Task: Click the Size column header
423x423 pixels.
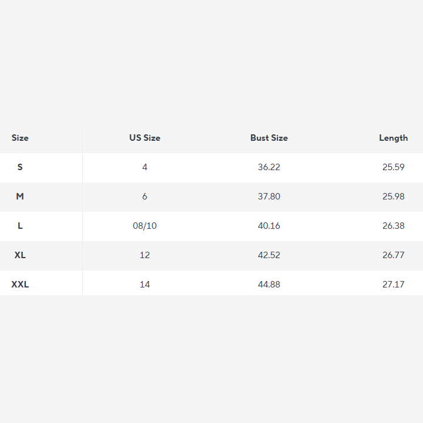Action: (20, 138)
